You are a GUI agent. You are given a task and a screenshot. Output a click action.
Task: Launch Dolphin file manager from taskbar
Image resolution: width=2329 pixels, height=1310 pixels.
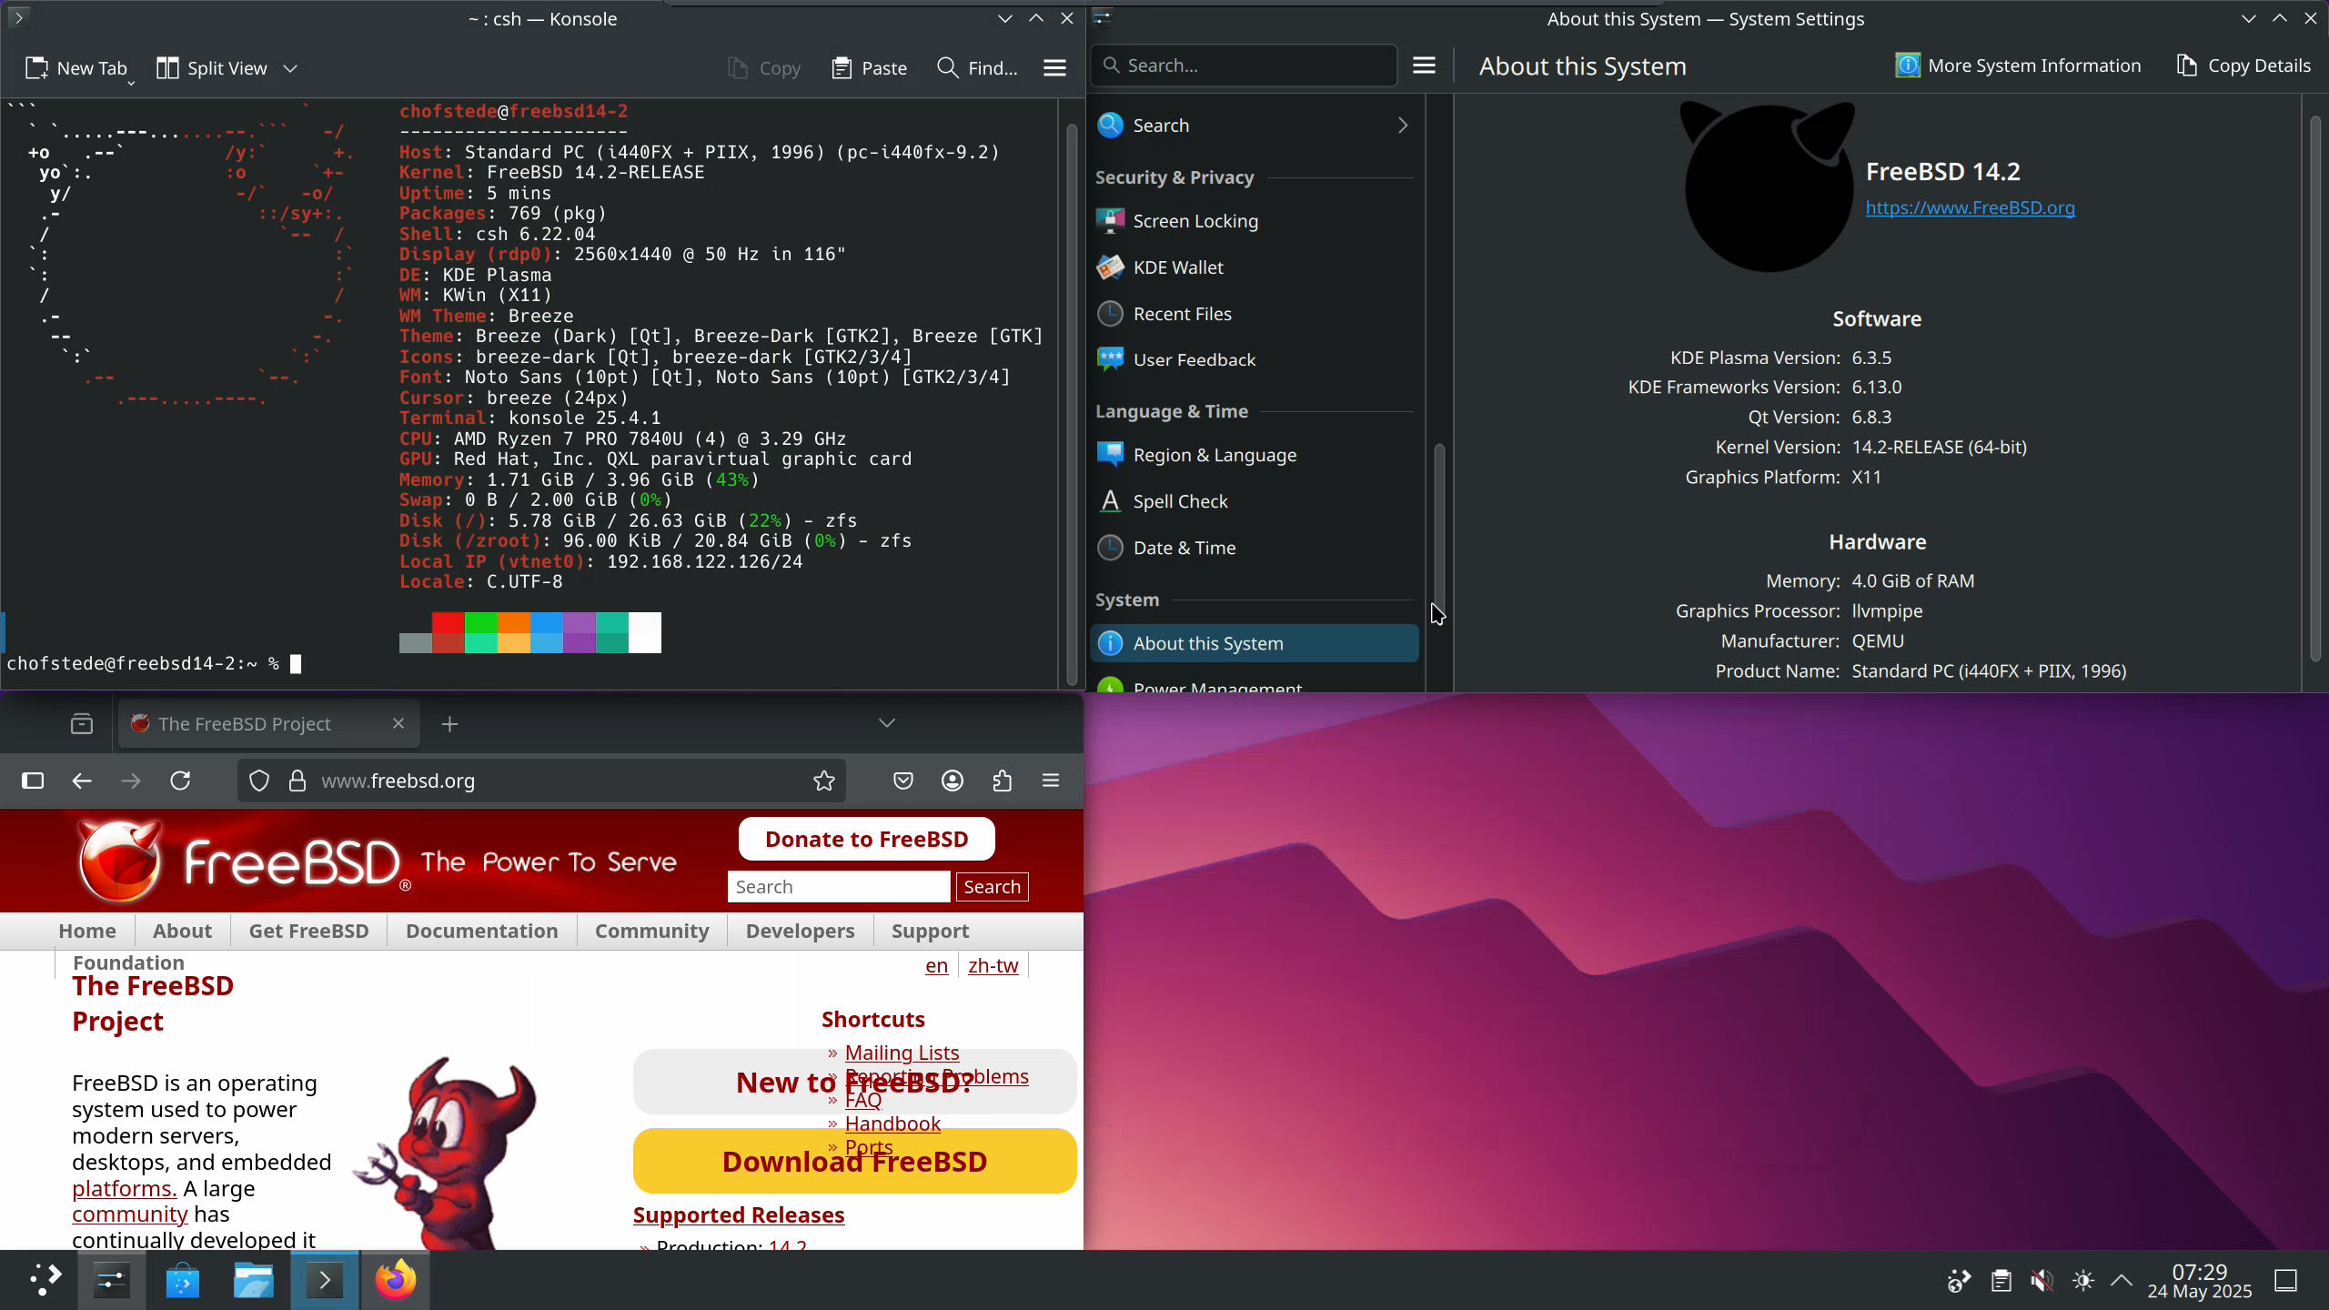tap(253, 1281)
